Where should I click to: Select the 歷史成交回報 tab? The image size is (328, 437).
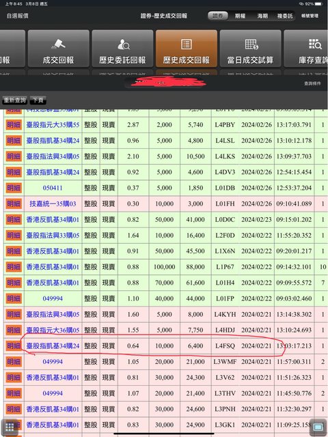point(187,48)
